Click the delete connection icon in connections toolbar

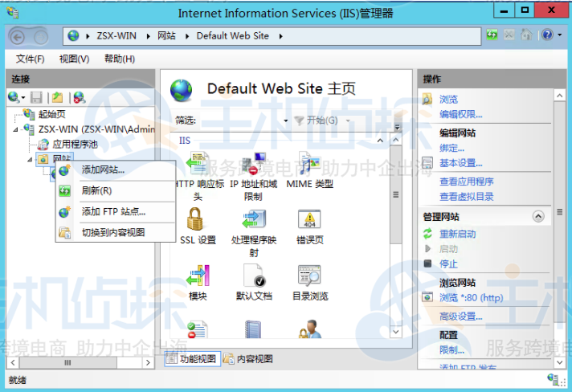click(80, 97)
